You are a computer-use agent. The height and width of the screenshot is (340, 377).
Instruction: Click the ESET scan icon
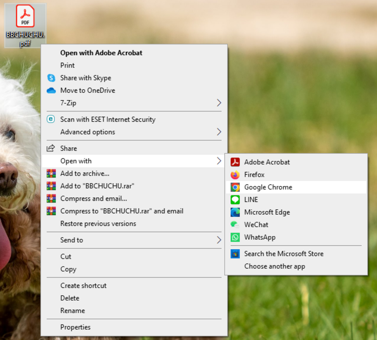(x=51, y=119)
